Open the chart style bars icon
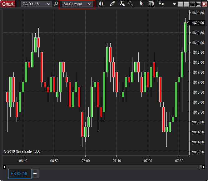 click(x=101, y=4)
